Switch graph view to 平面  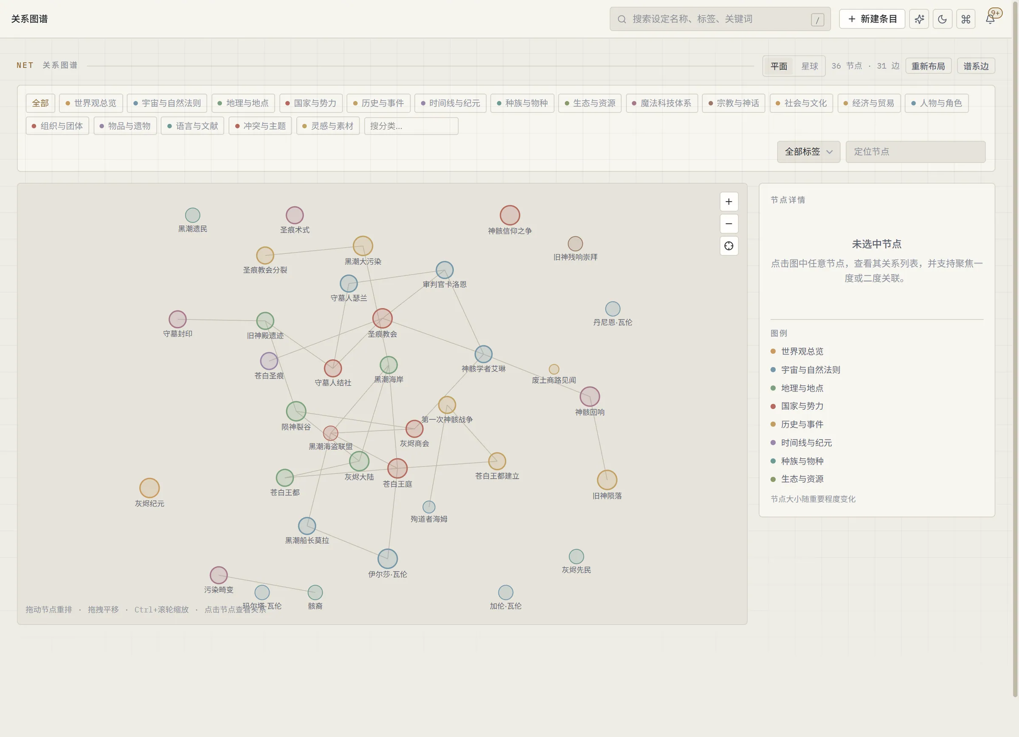coord(779,66)
